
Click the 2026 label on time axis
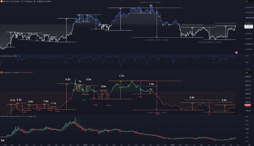(x=172, y=145)
